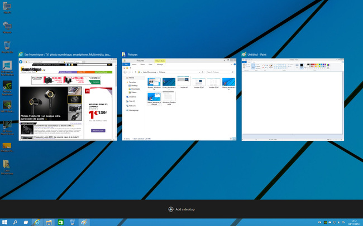Select the GeForce Experience desktop icon
363x226 pixels.
[7, 88]
